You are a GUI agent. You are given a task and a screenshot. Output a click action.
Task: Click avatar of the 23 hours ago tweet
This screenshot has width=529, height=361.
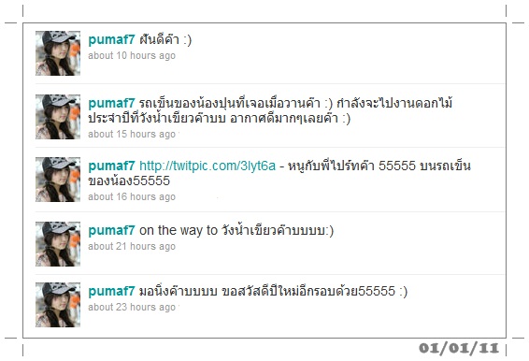(x=58, y=305)
